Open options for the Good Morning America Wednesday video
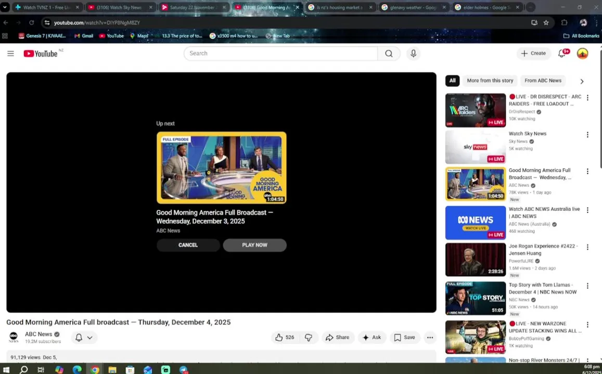This screenshot has width=602, height=374. [x=587, y=171]
